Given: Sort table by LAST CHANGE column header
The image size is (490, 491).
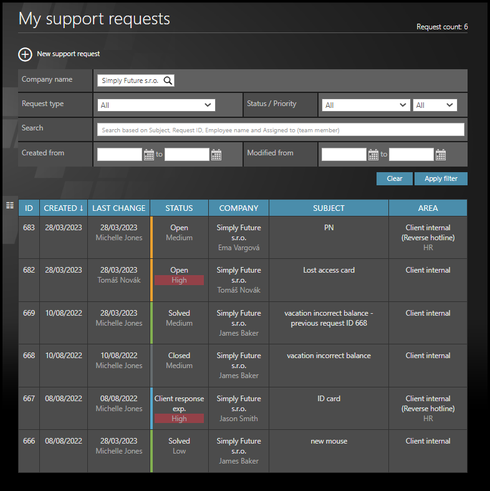Looking at the screenshot, I should tap(118, 208).
